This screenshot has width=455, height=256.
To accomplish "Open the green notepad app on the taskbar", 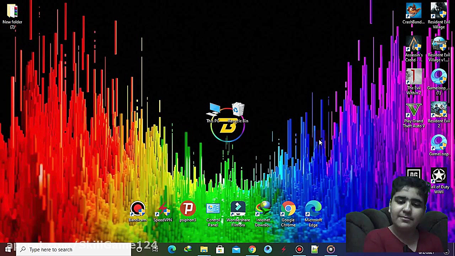I will (315, 250).
